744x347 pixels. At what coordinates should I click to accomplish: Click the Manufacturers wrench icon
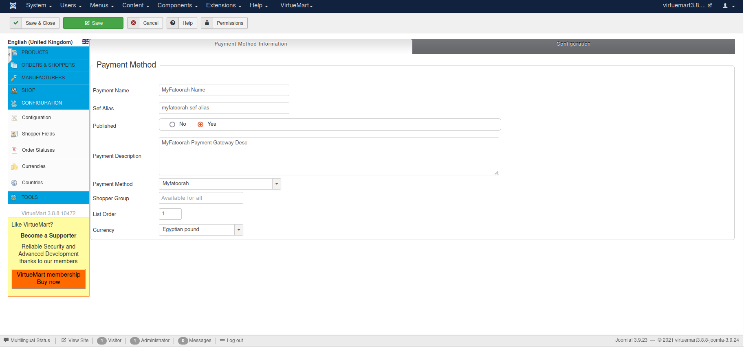click(14, 78)
